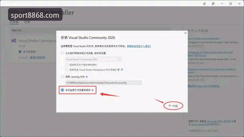Screen dimensions: 244x137
Task: Open Microsoft Developer Community link
Action: click(219, 121)
